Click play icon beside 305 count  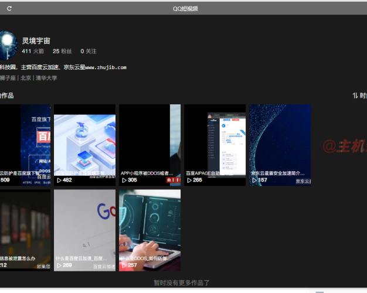pos(124,180)
